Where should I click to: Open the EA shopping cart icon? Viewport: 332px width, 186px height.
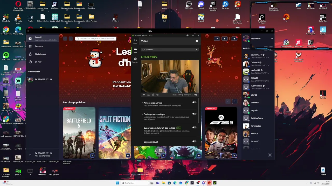point(225,38)
